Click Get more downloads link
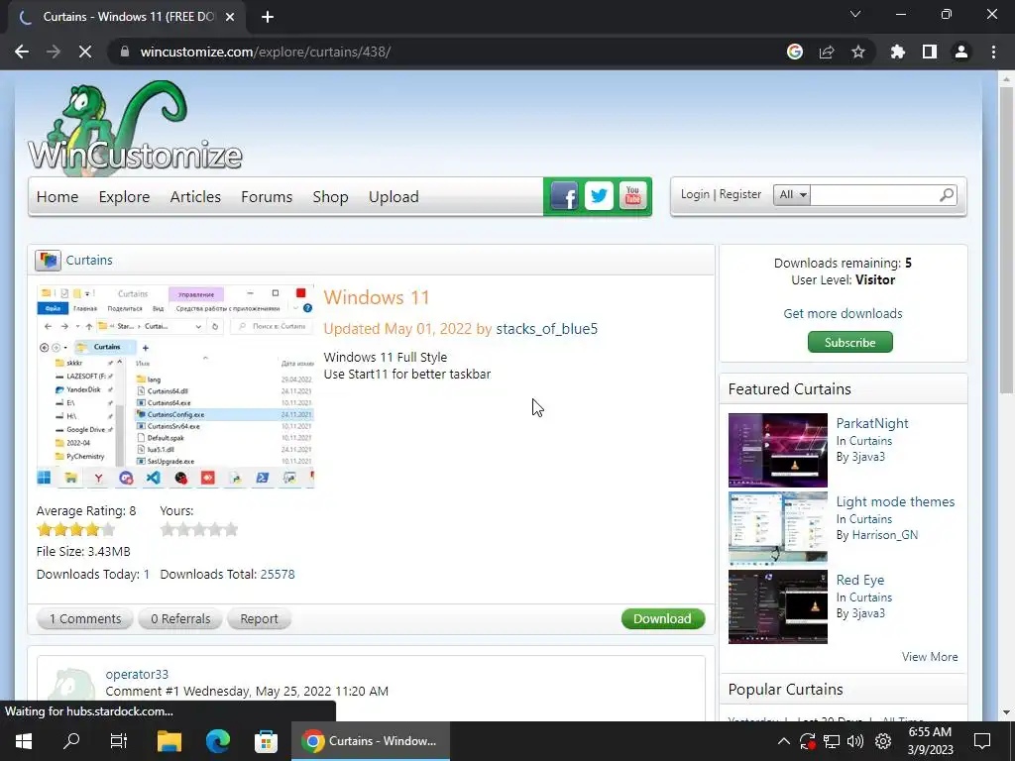Screen dimensions: 1015x761 tap(843, 313)
